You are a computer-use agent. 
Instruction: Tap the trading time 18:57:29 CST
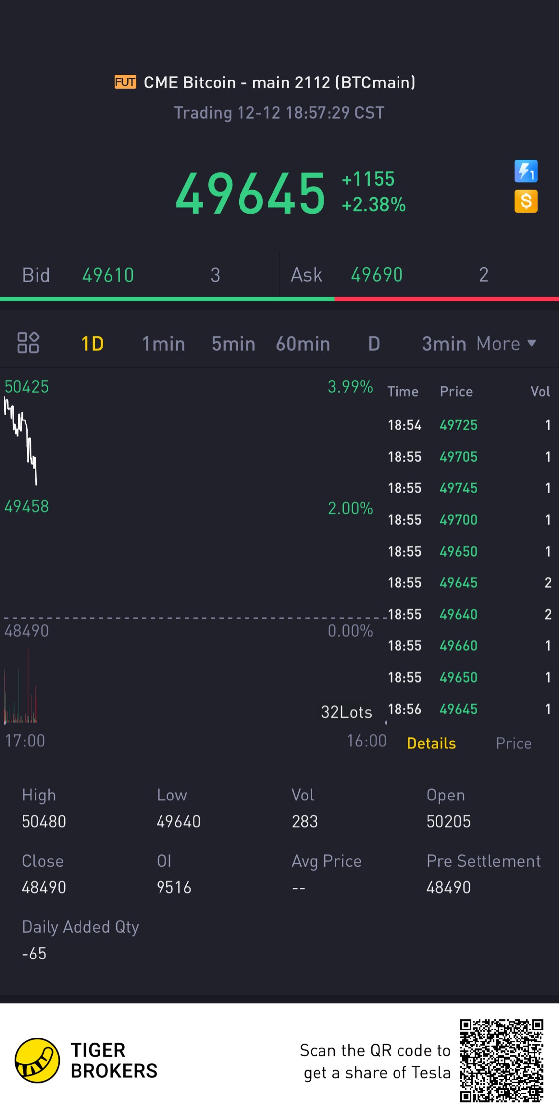pyautogui.click(x=279, y=113)
